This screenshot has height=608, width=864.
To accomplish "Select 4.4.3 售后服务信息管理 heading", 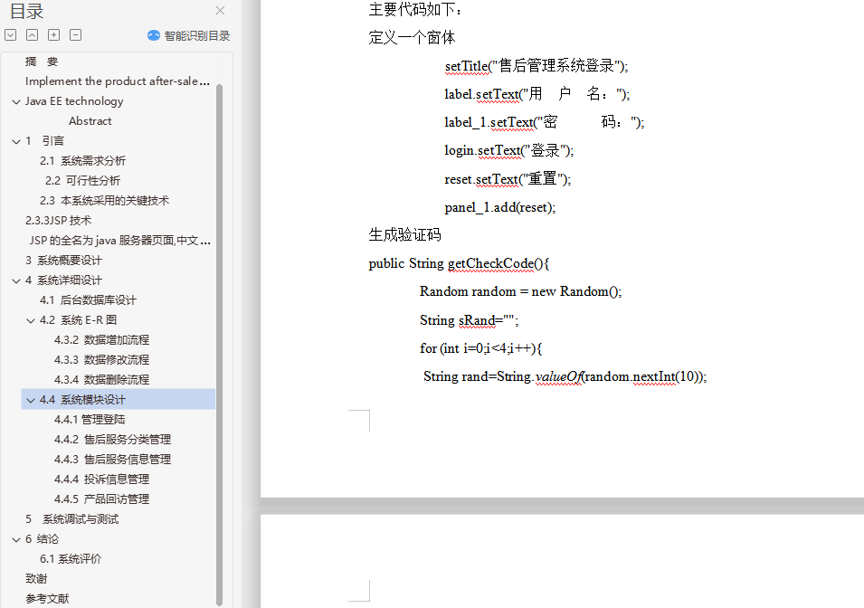I will (112, 460).
